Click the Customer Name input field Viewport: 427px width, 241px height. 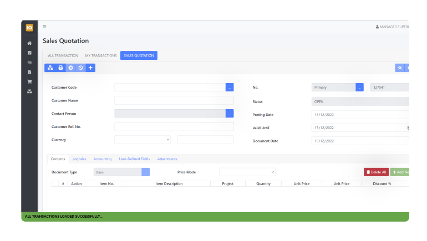(174, 100)
